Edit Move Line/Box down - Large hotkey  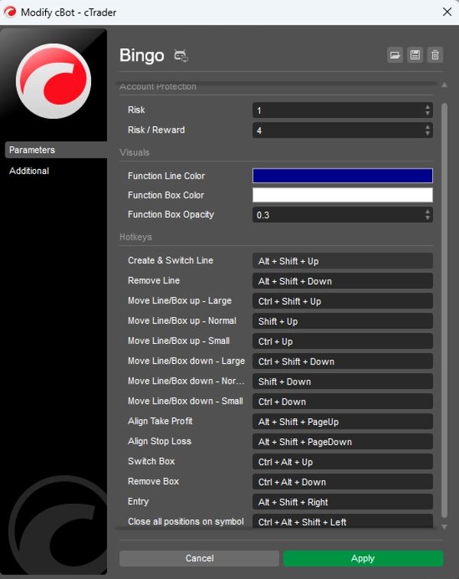coord(343,361)
